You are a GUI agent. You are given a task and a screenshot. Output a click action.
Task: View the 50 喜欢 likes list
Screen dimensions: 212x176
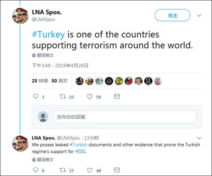point(60,81)
